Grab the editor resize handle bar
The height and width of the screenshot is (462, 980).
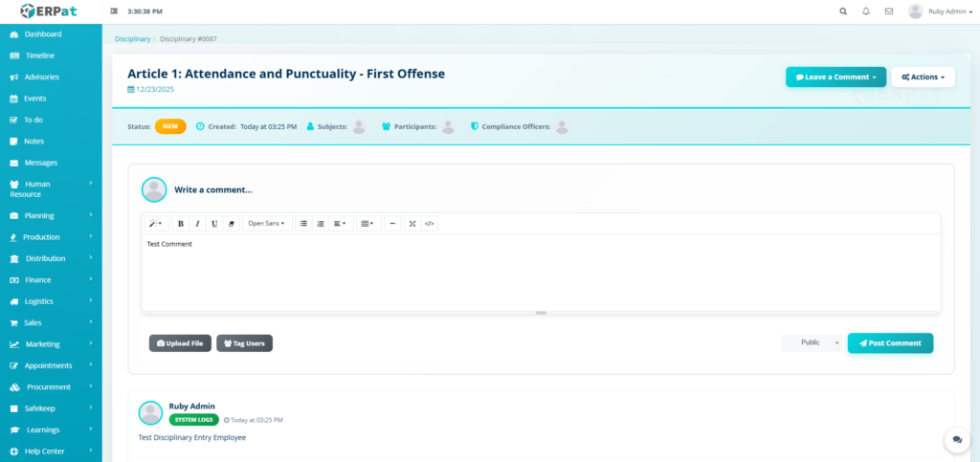coord(542,312)
